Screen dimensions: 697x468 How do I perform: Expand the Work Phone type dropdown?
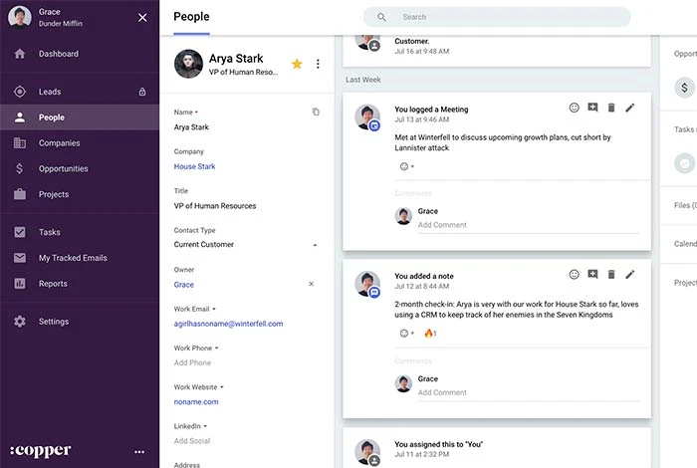click(x=216, y=348)
